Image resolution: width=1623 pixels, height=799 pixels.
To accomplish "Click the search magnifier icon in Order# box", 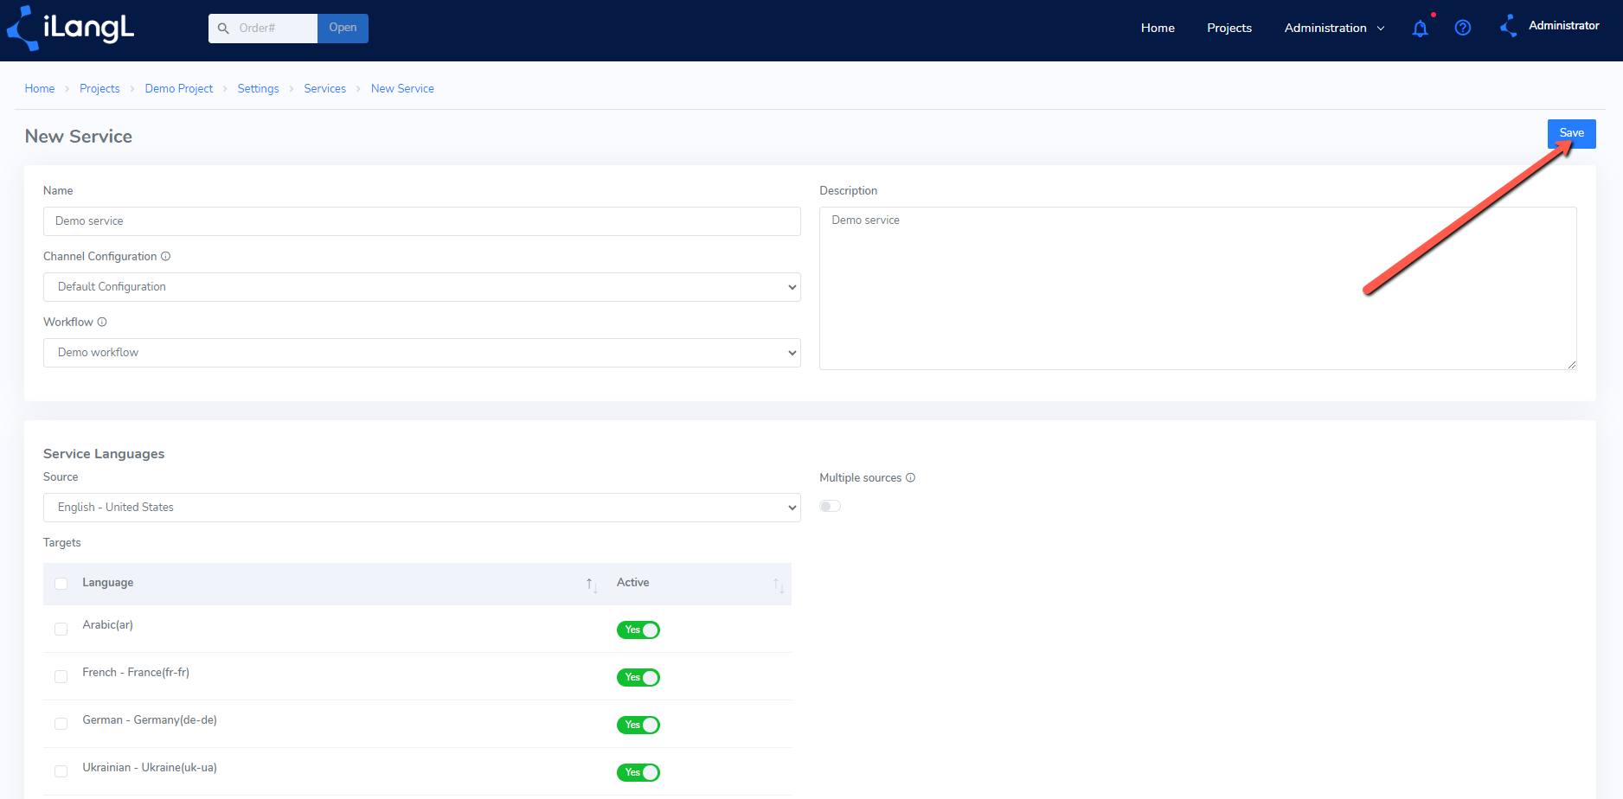I will (x=223, y=29).
